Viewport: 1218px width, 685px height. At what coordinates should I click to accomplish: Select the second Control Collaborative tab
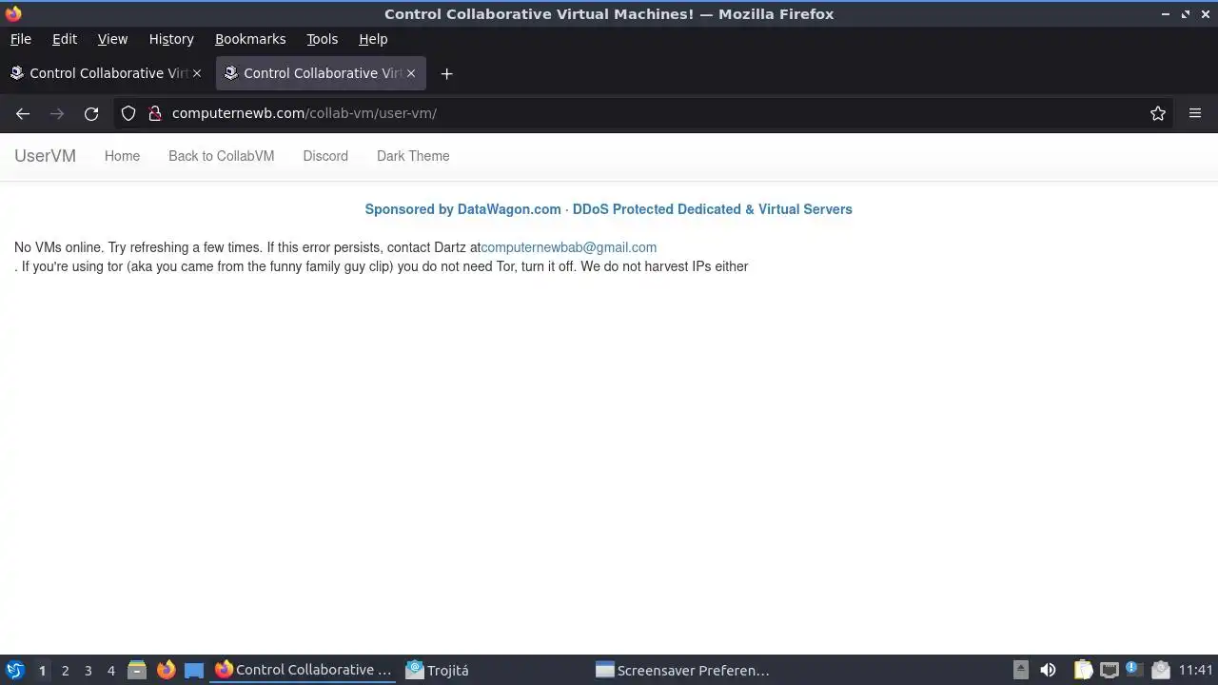(321, 73)
